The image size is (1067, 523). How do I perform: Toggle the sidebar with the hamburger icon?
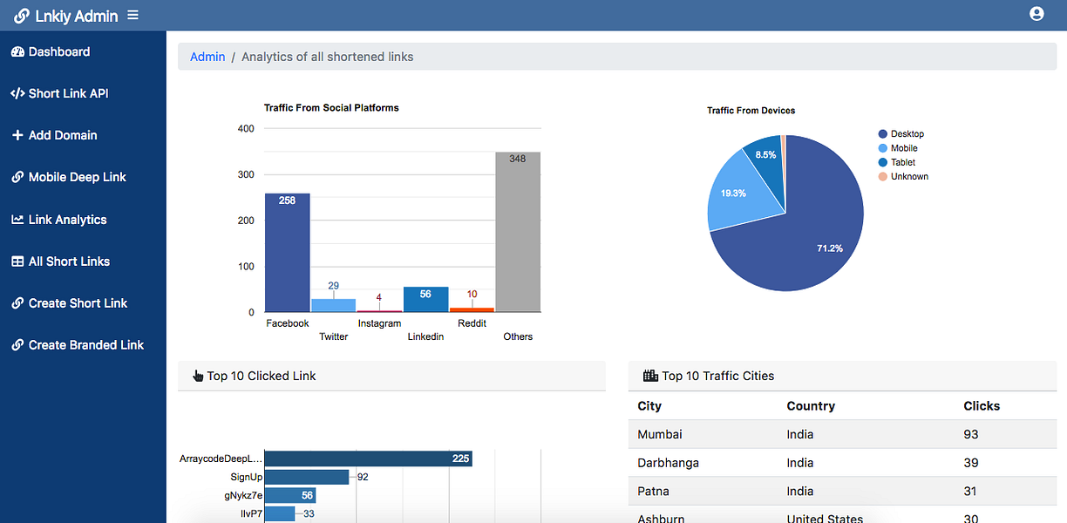click(133, 15)
